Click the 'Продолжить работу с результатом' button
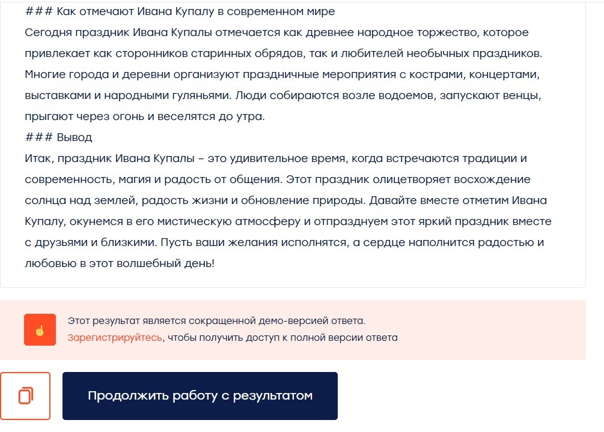The image size is (604, 432). click(x=200, y=395)
